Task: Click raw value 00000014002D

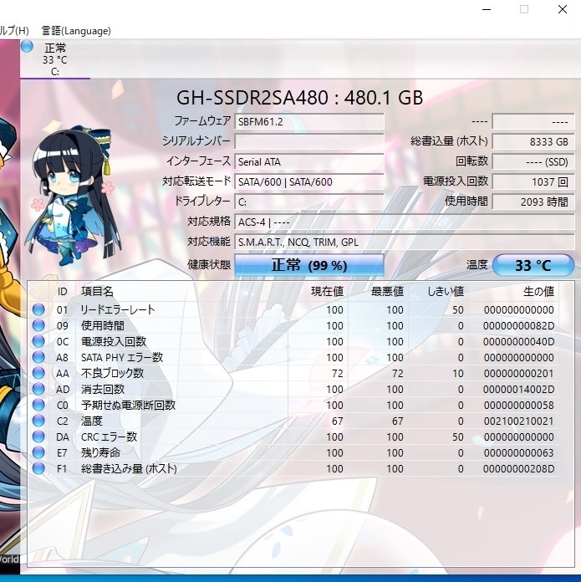Action: point(518,390)
